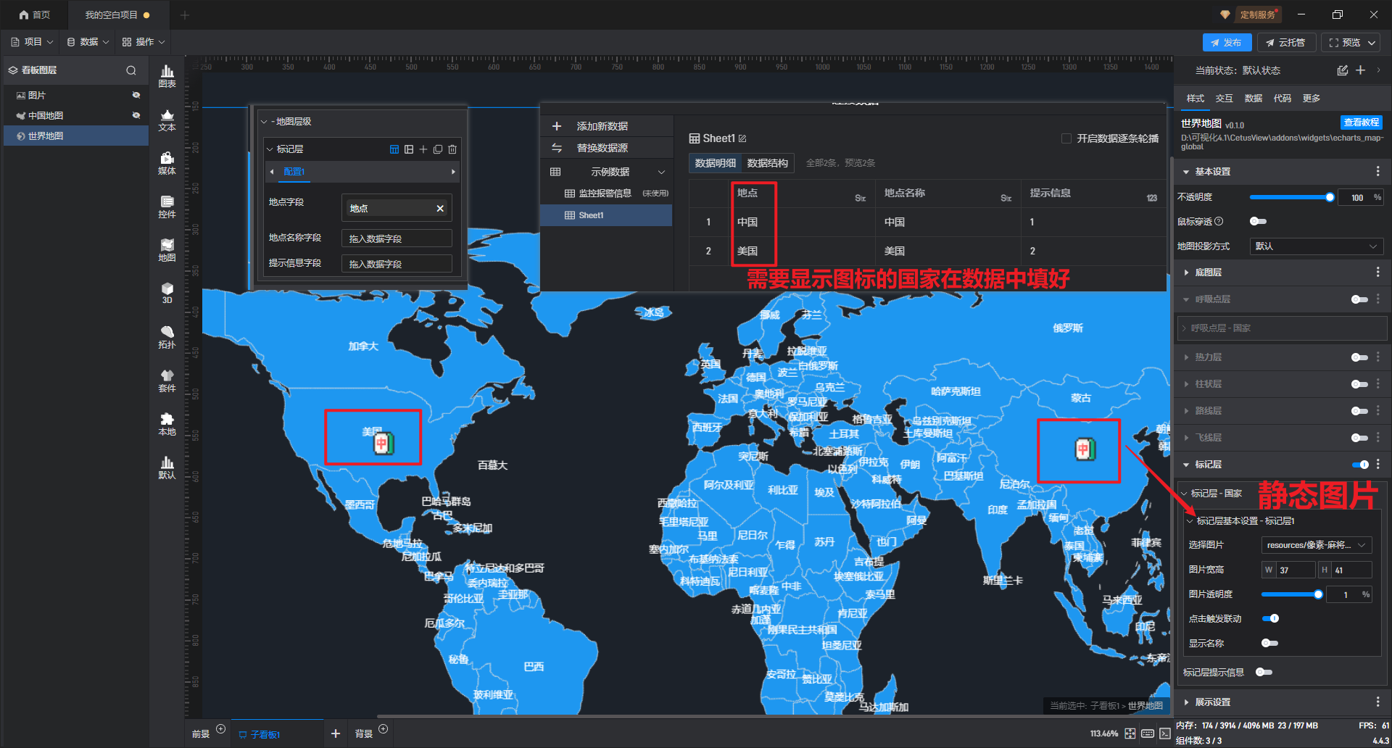Toggle 呼吸点层 switch on
Screen dimensions: 1392x748
point(1359,299)
